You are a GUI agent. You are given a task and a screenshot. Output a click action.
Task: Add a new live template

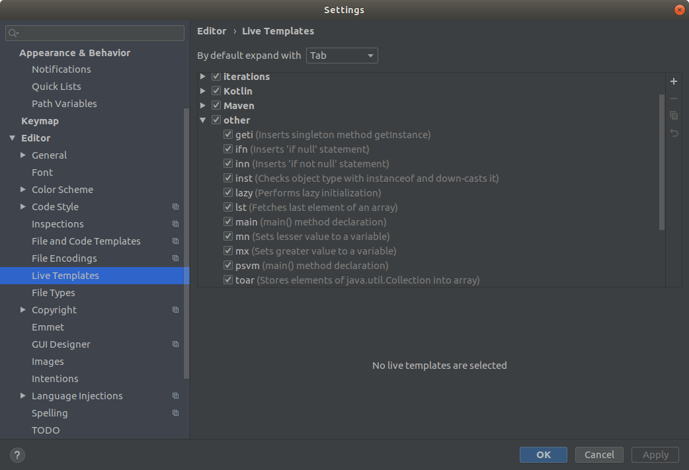pyautogui.click(x=673, y=81)
